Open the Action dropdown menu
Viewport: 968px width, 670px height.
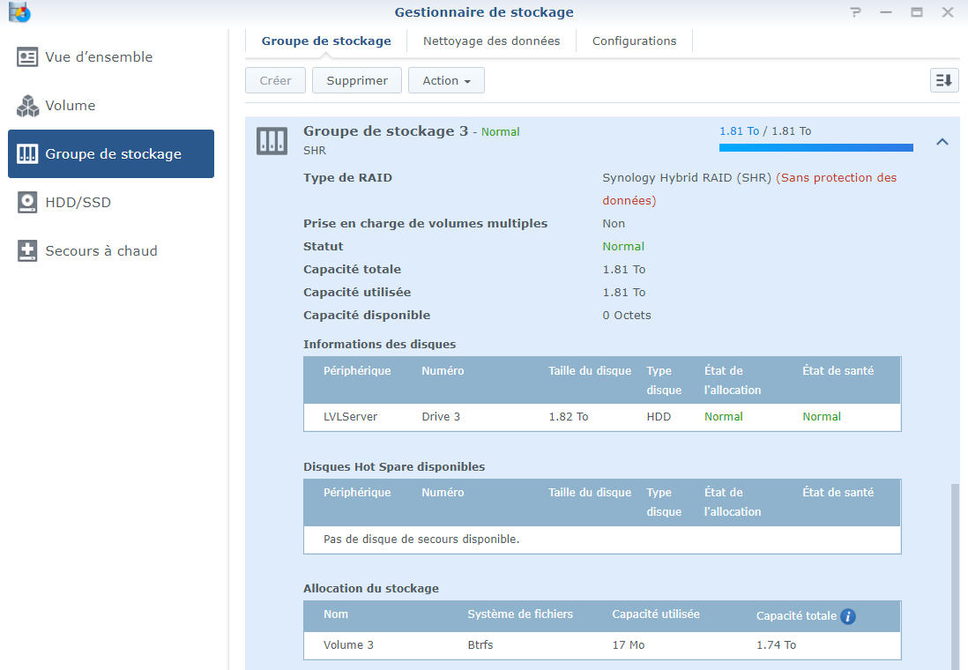(446, 80)
